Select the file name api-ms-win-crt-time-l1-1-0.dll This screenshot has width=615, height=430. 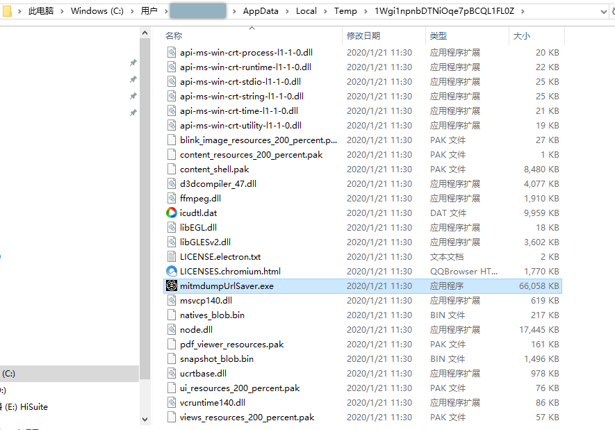coord(239,111)
